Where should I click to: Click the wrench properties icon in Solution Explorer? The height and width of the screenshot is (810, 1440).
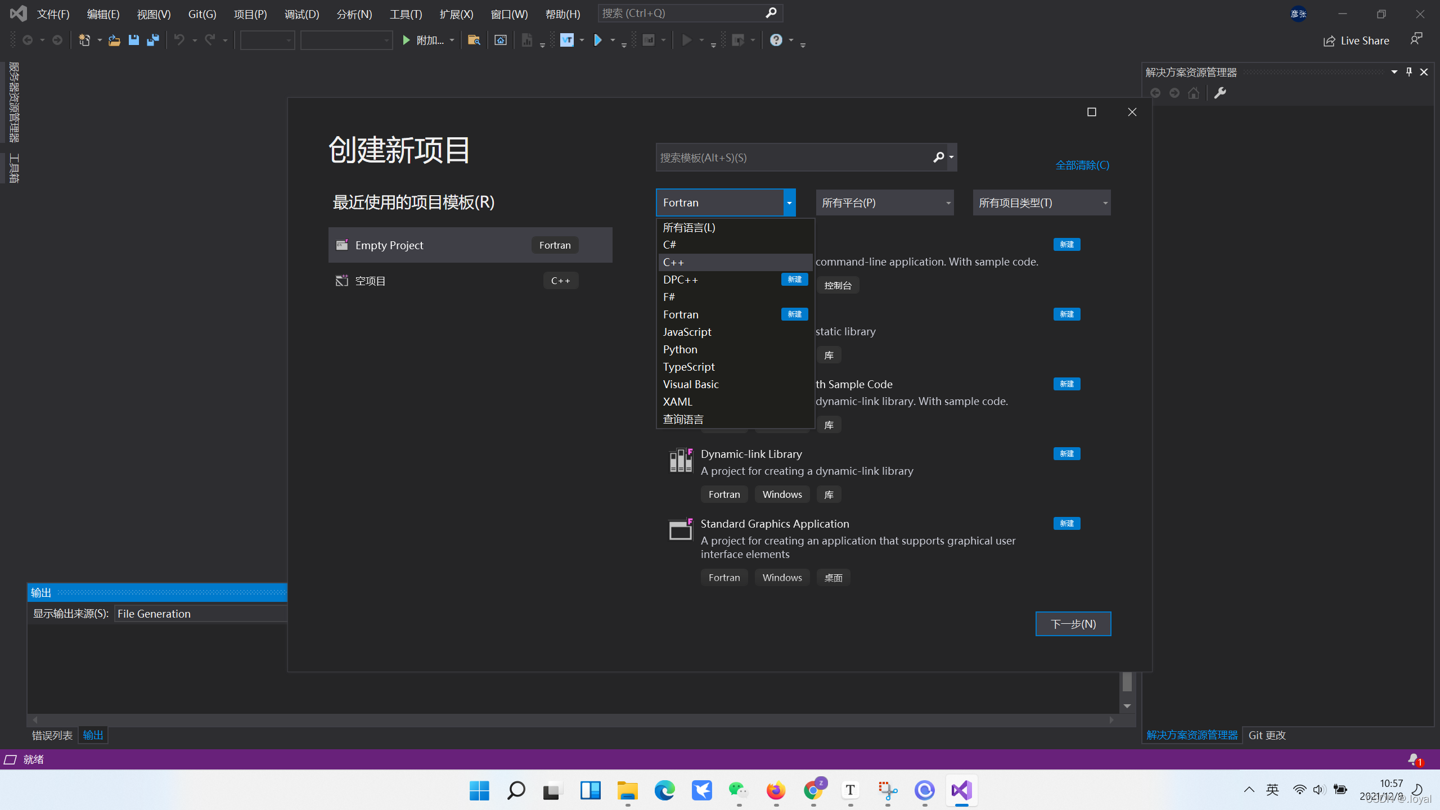click(x=1219, y=93)
